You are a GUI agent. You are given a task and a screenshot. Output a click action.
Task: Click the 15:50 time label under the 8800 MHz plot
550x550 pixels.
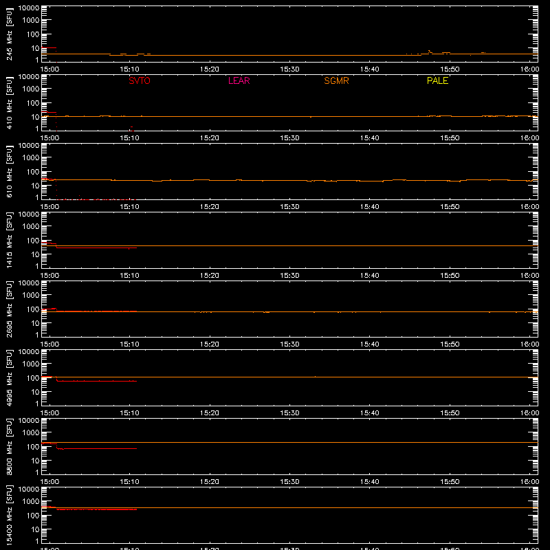(x=450, y=482)
